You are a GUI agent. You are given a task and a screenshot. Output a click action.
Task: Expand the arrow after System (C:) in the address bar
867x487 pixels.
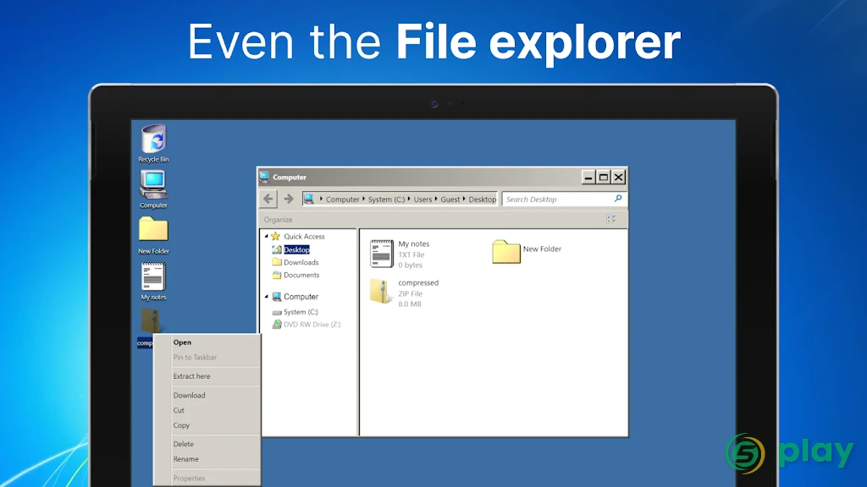(x=409, y=199)
